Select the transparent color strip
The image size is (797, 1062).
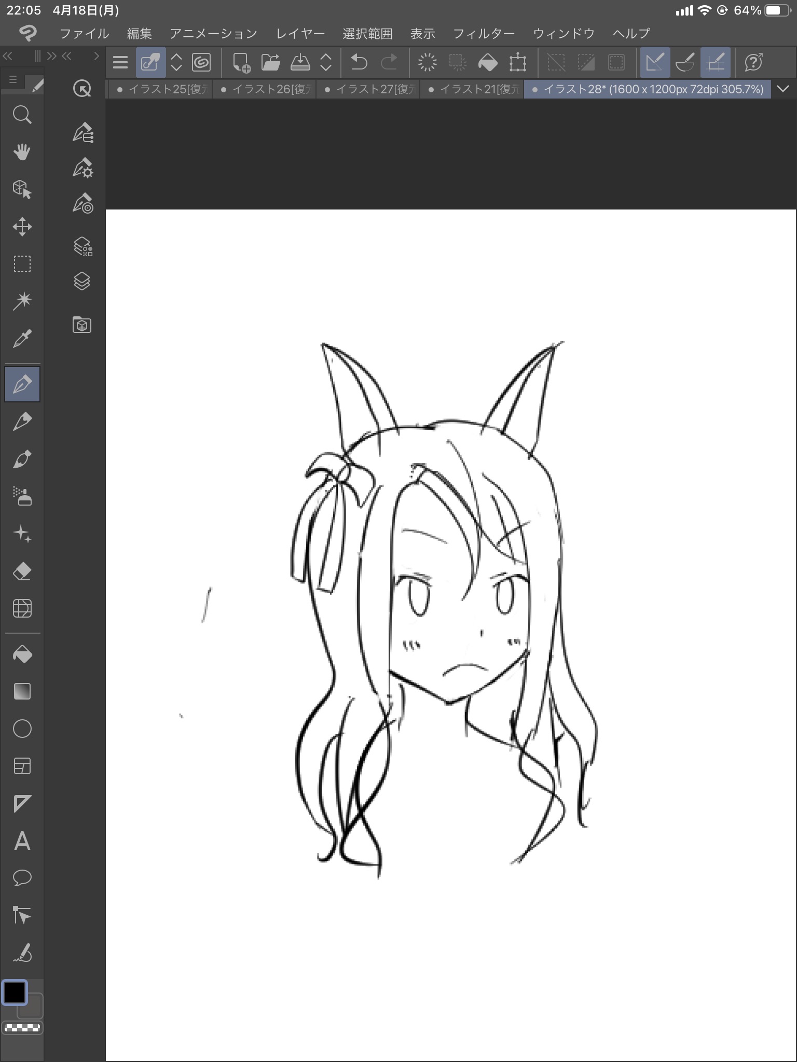(x=22, y=1027)
